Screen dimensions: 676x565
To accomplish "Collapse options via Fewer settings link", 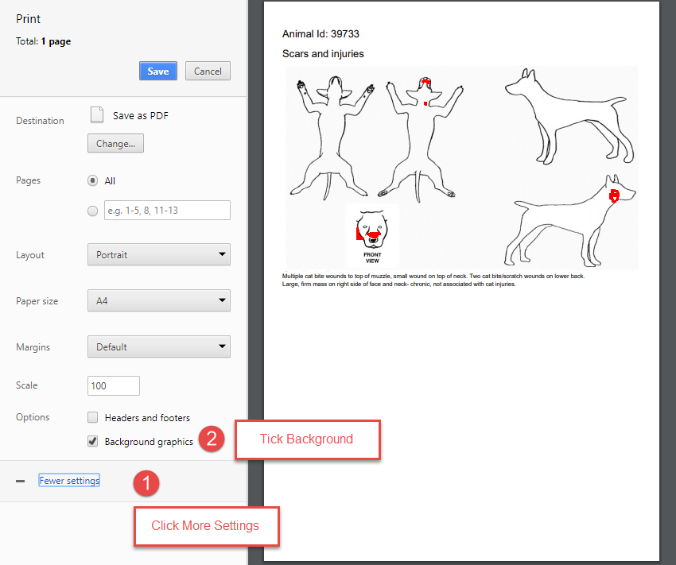I will coord(69,481).
